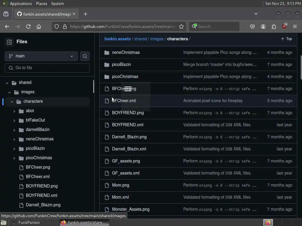This screenshot has width=302, height=226.
Task: List all tabs dropdown arrow
Action: [256, 14]
